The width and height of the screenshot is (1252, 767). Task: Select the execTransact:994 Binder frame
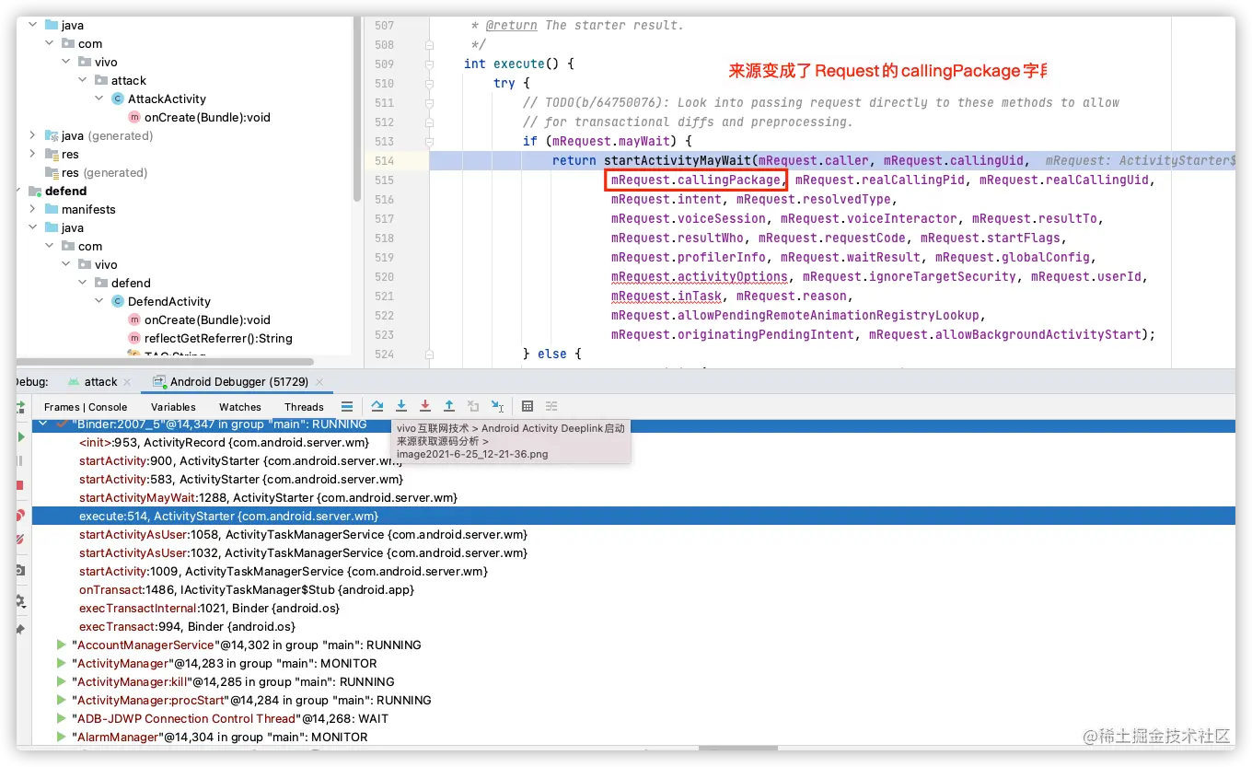[x=187, y=627]
